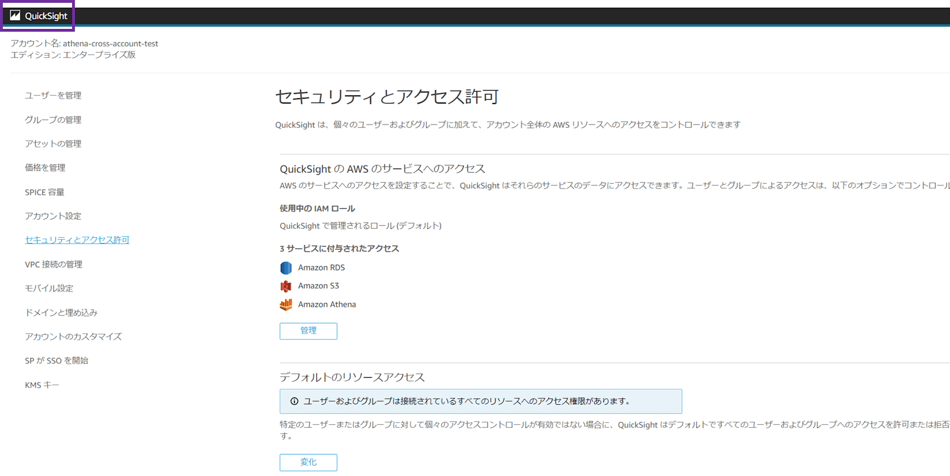The height and width of the screenshot is (476, 950).
Task: Click the セキュリティとアクセス許可 page heading
Action: 387,97
